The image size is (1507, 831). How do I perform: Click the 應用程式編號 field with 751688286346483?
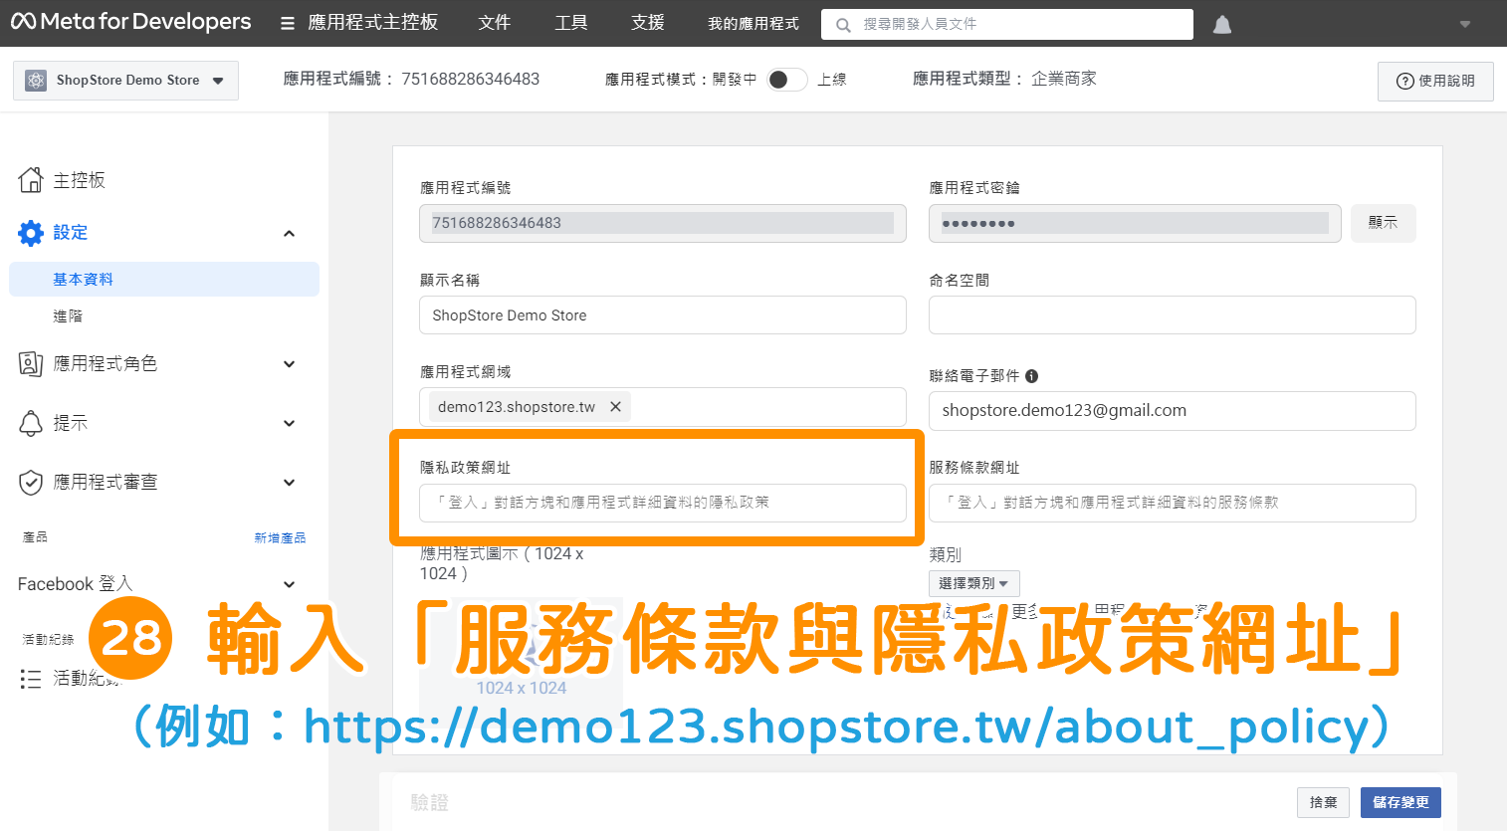(663, 223)
